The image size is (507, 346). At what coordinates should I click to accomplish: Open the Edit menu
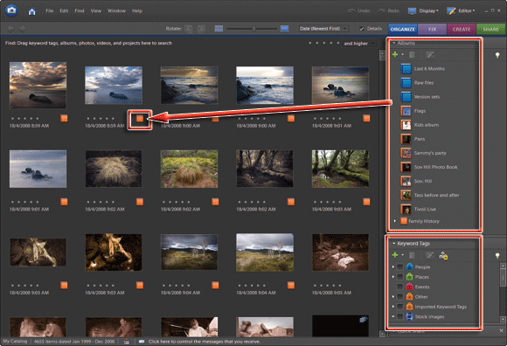click(64, 10)
